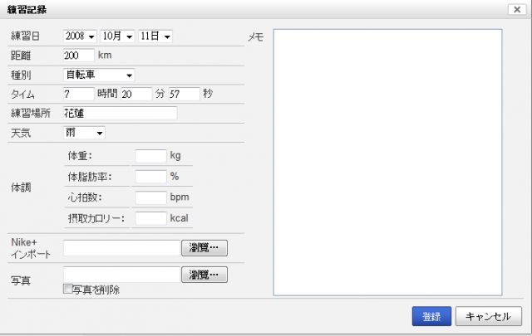The image size is (532, 336).
Task: Click the 時間 hours field containing 7
Action: pos(79,94)
